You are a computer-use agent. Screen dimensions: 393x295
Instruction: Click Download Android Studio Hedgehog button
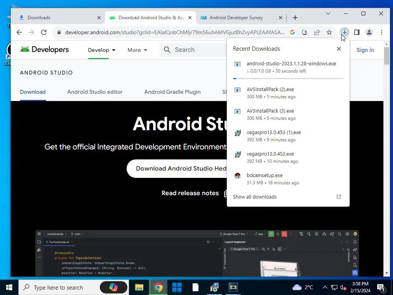pos(177,168)
